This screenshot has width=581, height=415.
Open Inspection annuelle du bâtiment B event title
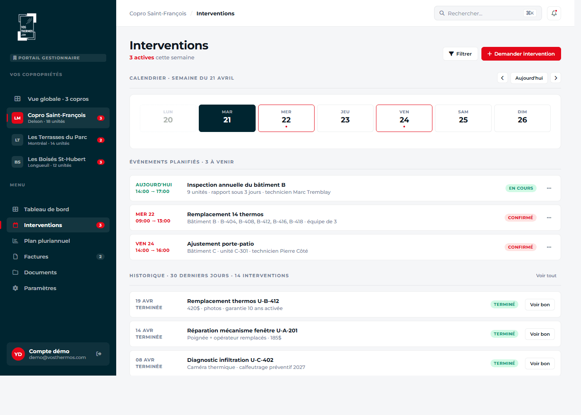pos(236,185)
